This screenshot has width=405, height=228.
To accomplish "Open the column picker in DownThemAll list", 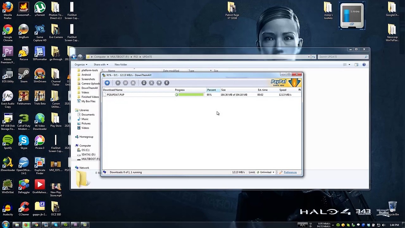I will tap(300, 90).
